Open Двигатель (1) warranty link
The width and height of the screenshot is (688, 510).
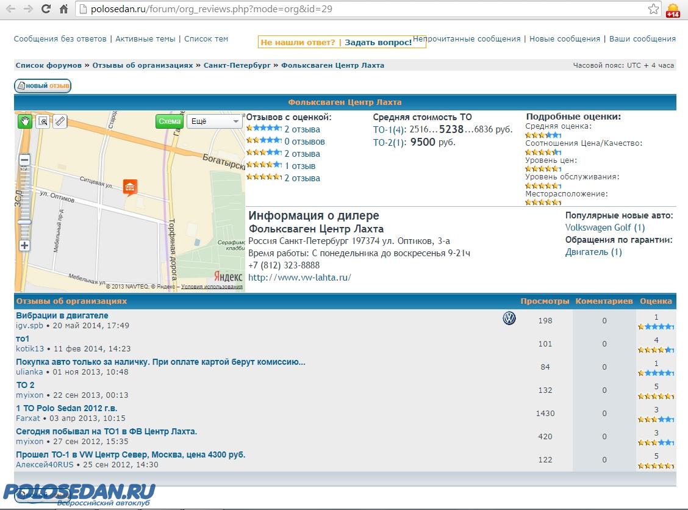pyautogui.click(x=593, y=252)
